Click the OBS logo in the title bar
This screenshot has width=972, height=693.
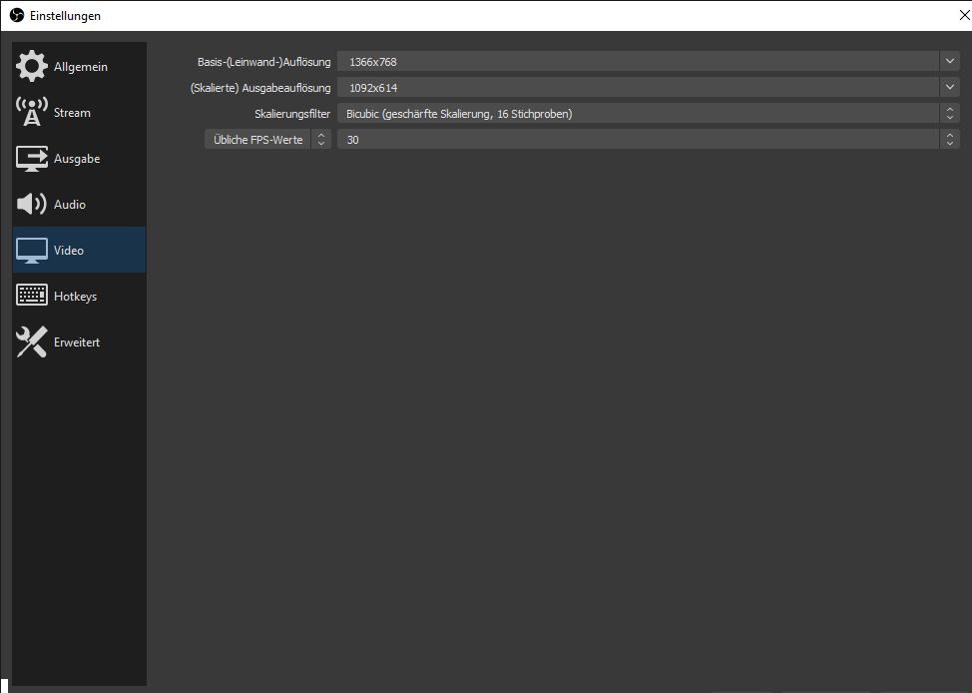[16, 16]
